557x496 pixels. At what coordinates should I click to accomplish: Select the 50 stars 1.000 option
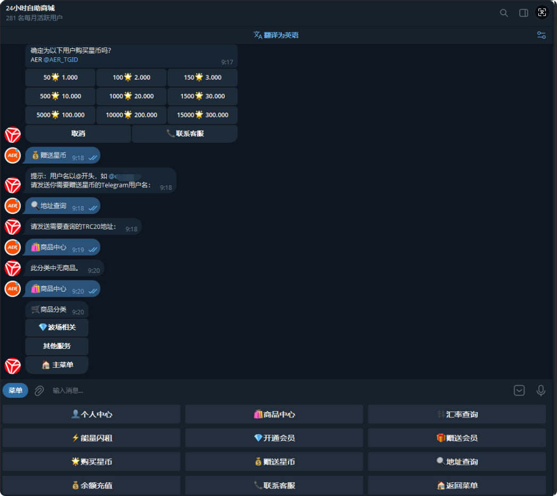pyautogui.click(x=60, y=78)
